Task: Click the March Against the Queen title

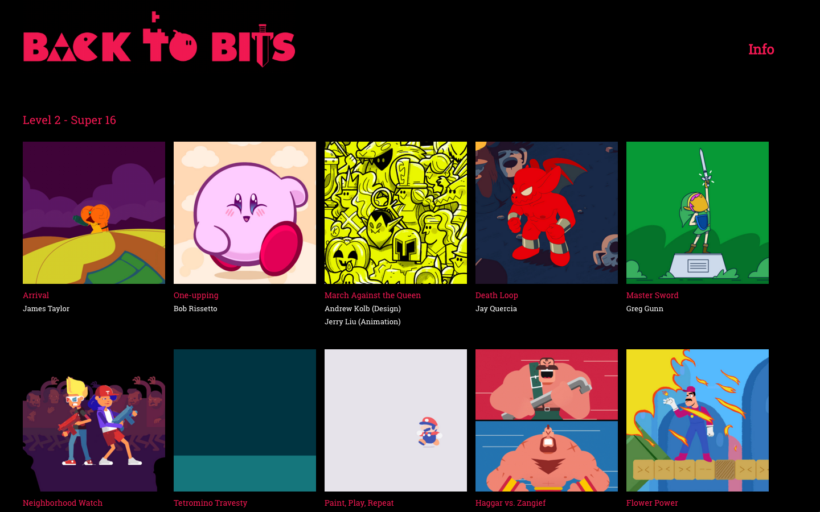Action: coord(372,295)
